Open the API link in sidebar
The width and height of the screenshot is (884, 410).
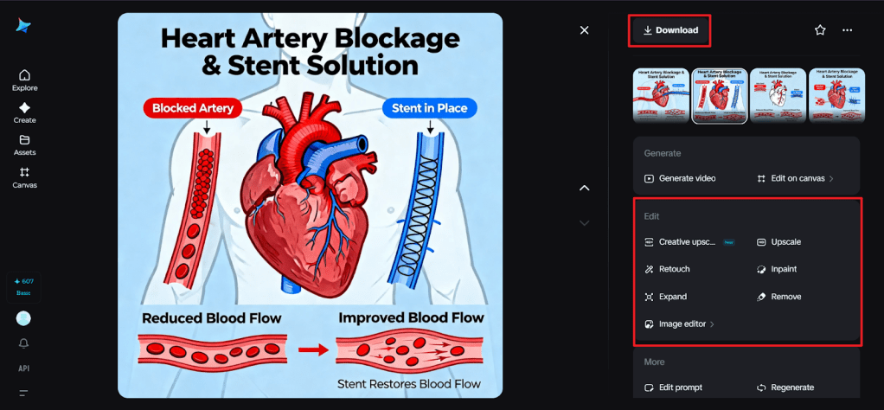[24, 368]
